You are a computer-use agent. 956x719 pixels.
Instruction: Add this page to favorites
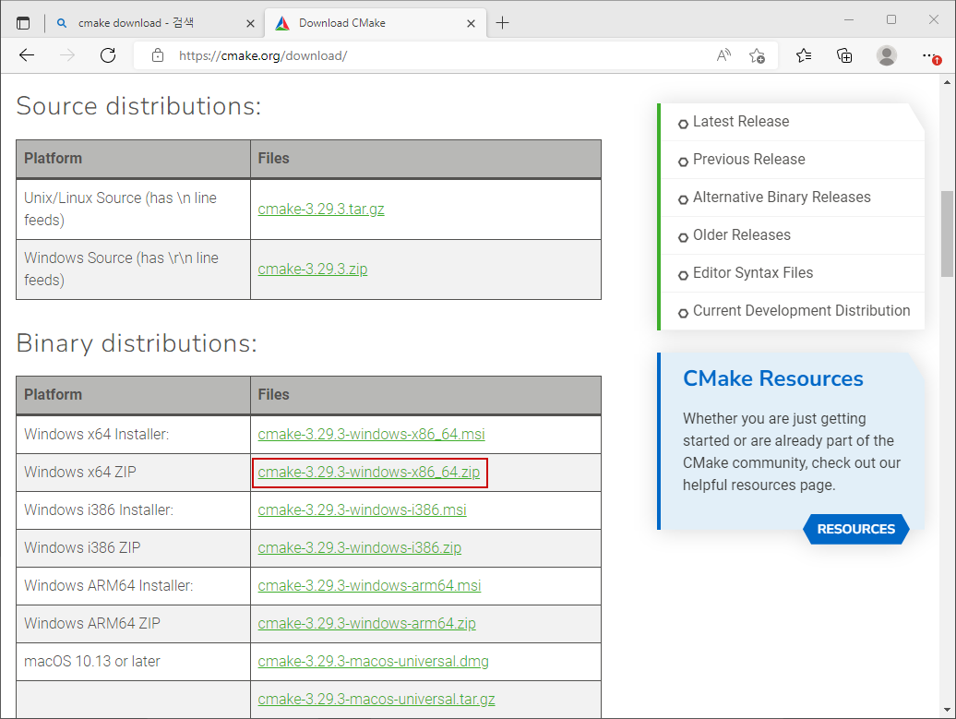pyautogui.click(x=757, y=55)
